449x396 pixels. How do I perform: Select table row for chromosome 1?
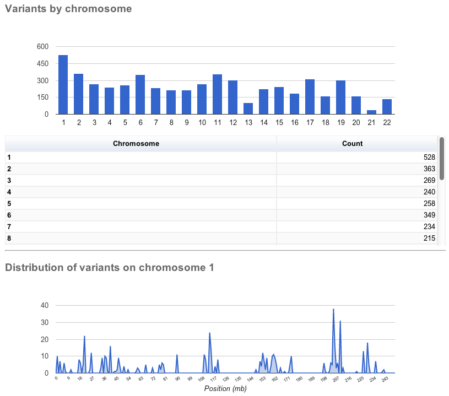click(221, 157)
